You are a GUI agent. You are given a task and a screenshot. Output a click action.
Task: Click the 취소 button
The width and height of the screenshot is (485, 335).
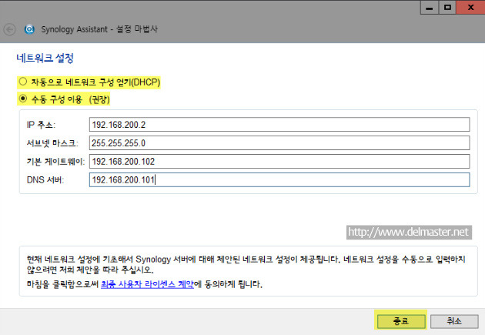[x=454, y=321]
